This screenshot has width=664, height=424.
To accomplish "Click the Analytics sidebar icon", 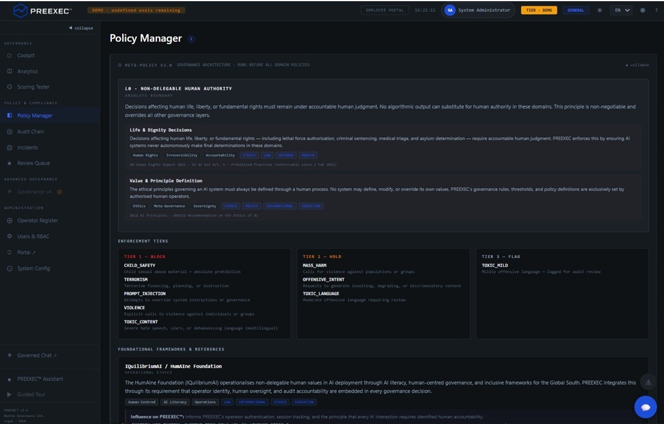I will [9, 71].
